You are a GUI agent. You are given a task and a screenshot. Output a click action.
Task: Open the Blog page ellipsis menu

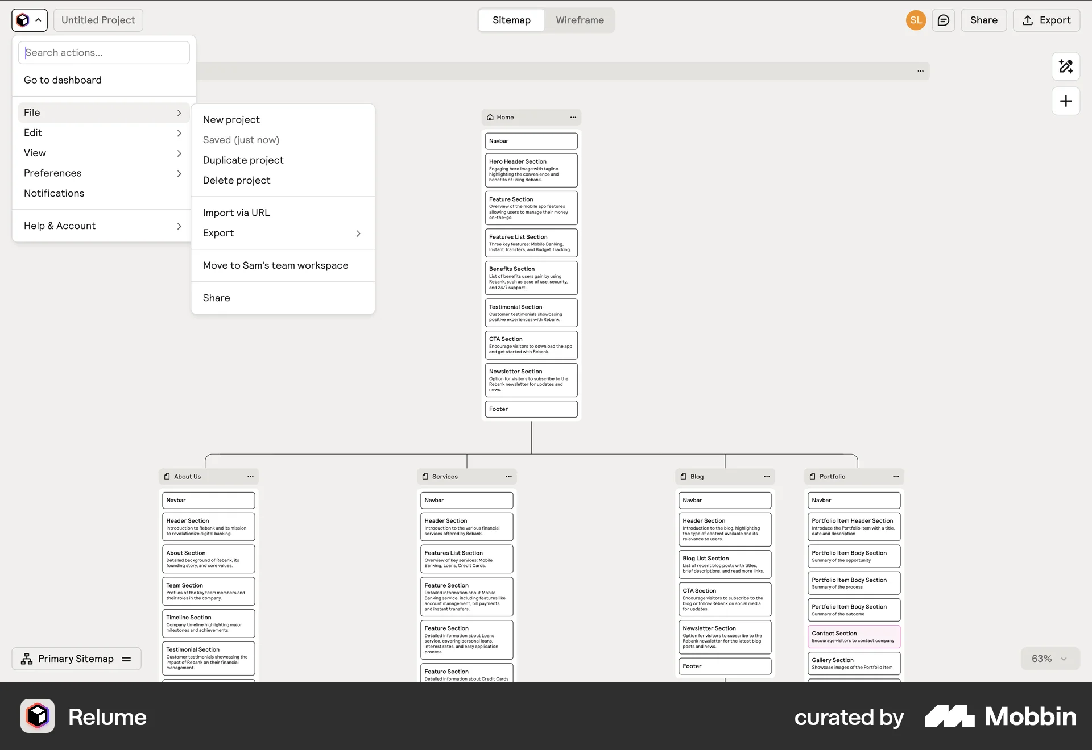[766, 477]
